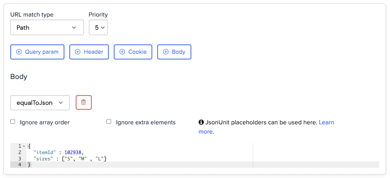Add a Cookie matcher

[x=133, y=52]
